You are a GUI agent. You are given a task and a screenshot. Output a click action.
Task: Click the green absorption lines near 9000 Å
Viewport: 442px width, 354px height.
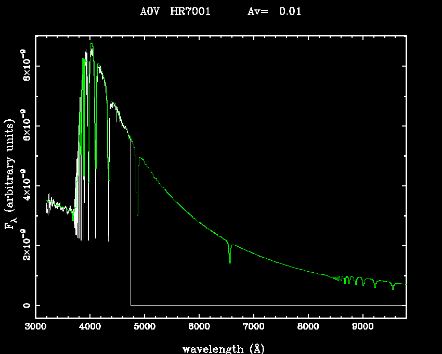pos(359,280)
